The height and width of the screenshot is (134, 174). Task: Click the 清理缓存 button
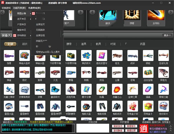(x=131, y=126)
